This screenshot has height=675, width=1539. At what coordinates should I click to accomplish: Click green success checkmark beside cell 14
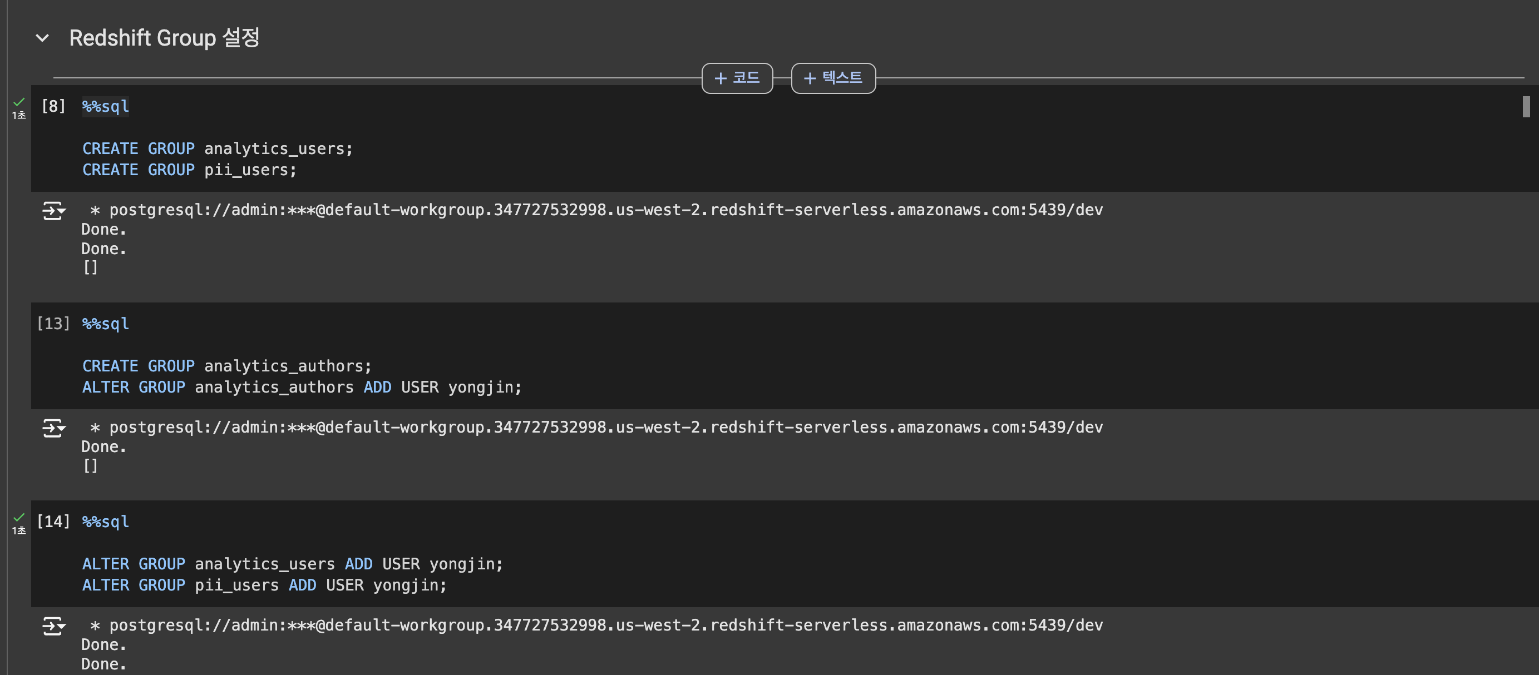19,518
